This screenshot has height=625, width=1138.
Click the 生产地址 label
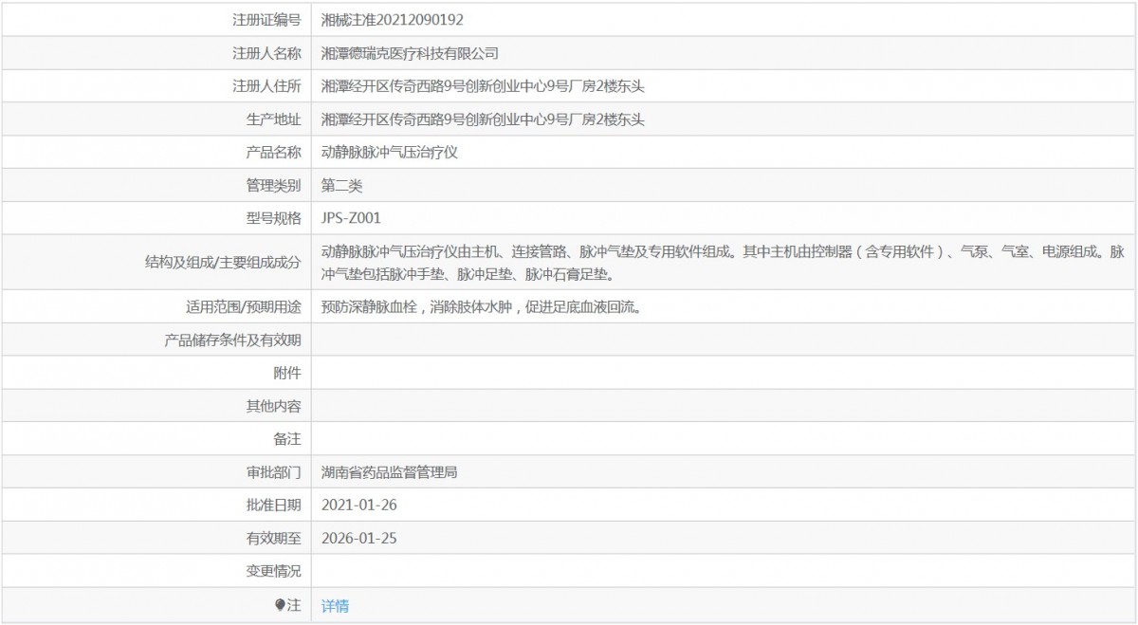(x=273, y=119)
